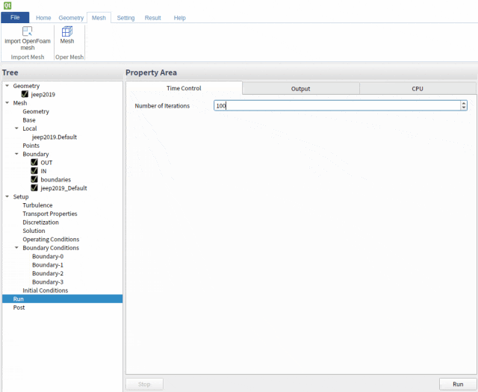Select the Turbulence tree item

pos(37,205)
